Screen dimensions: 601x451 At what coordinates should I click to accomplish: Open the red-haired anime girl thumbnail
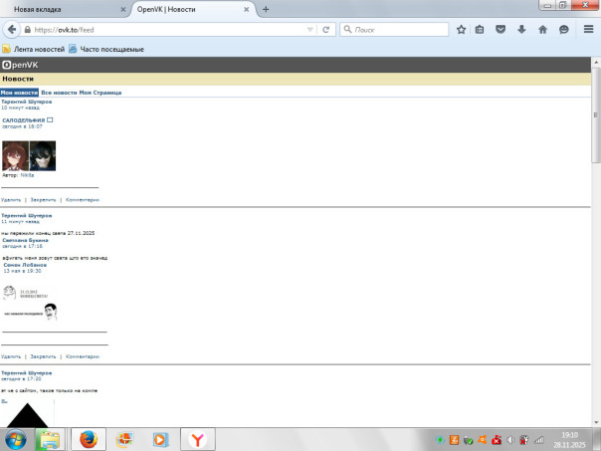coord(16,155)
